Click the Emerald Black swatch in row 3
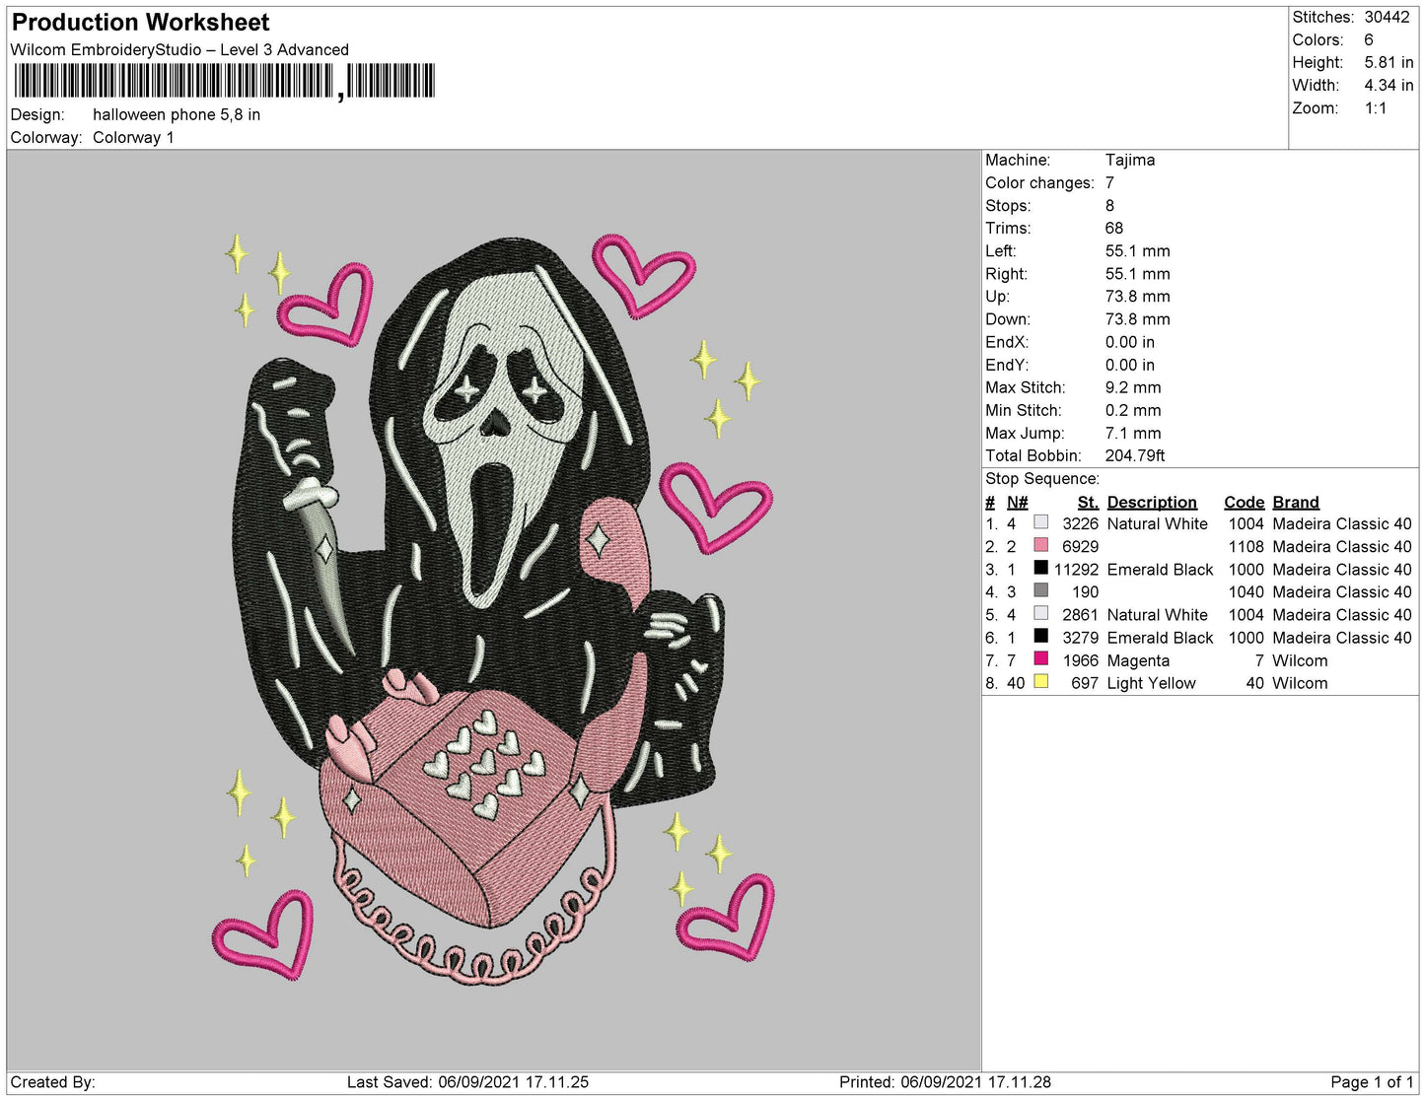1425x1101 pixels. click(1040, 568)
